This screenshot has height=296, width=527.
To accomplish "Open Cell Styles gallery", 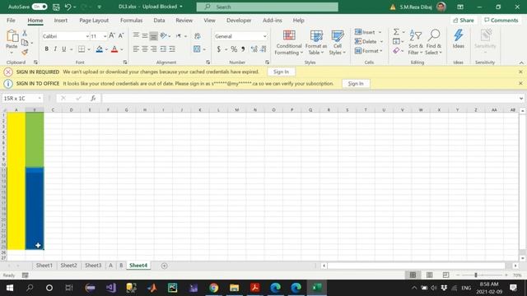I will tap(337, 42).
